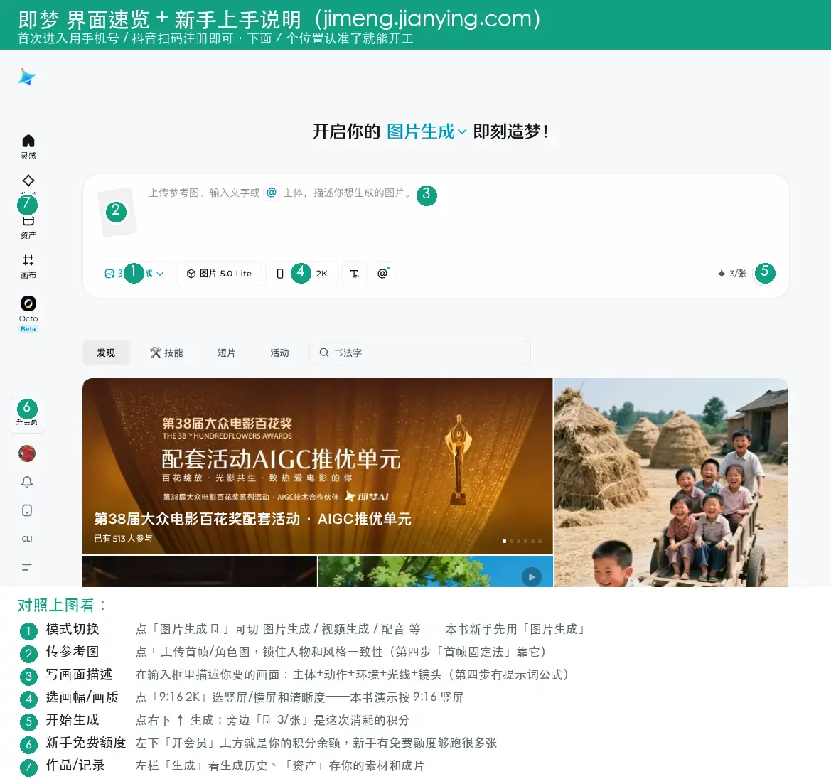Open the 第38届大众电影百花奖 banner
Viewport: 831px width, 779px height.
[318, 466]
